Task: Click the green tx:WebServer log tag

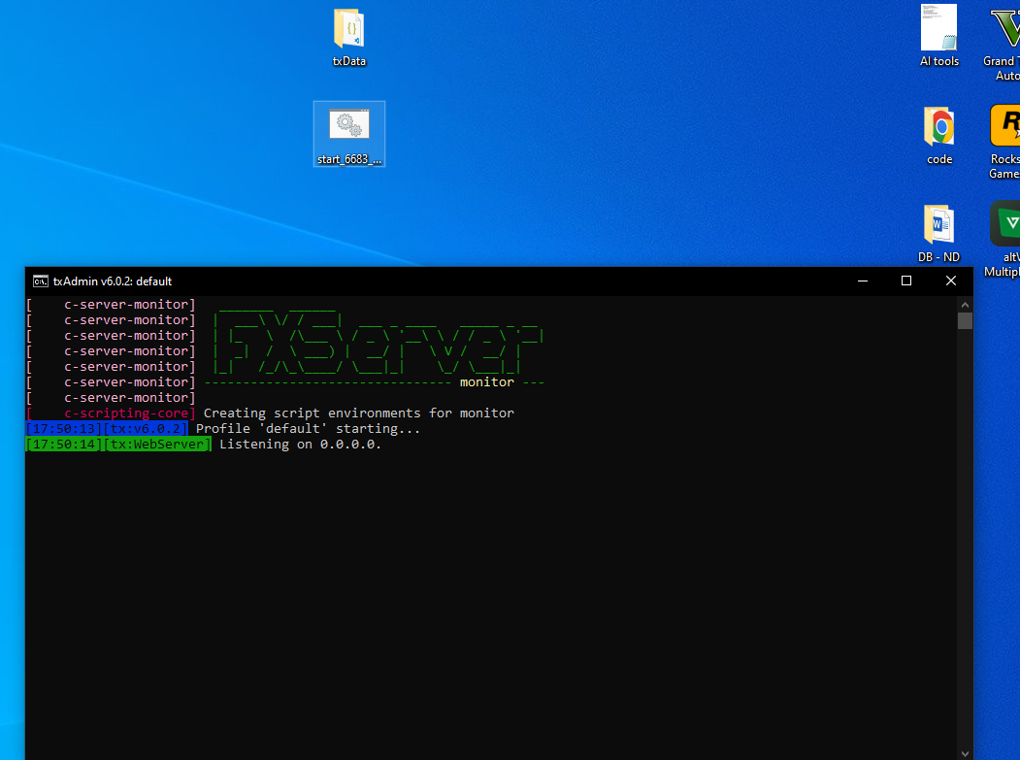Action: coord(156,445)
